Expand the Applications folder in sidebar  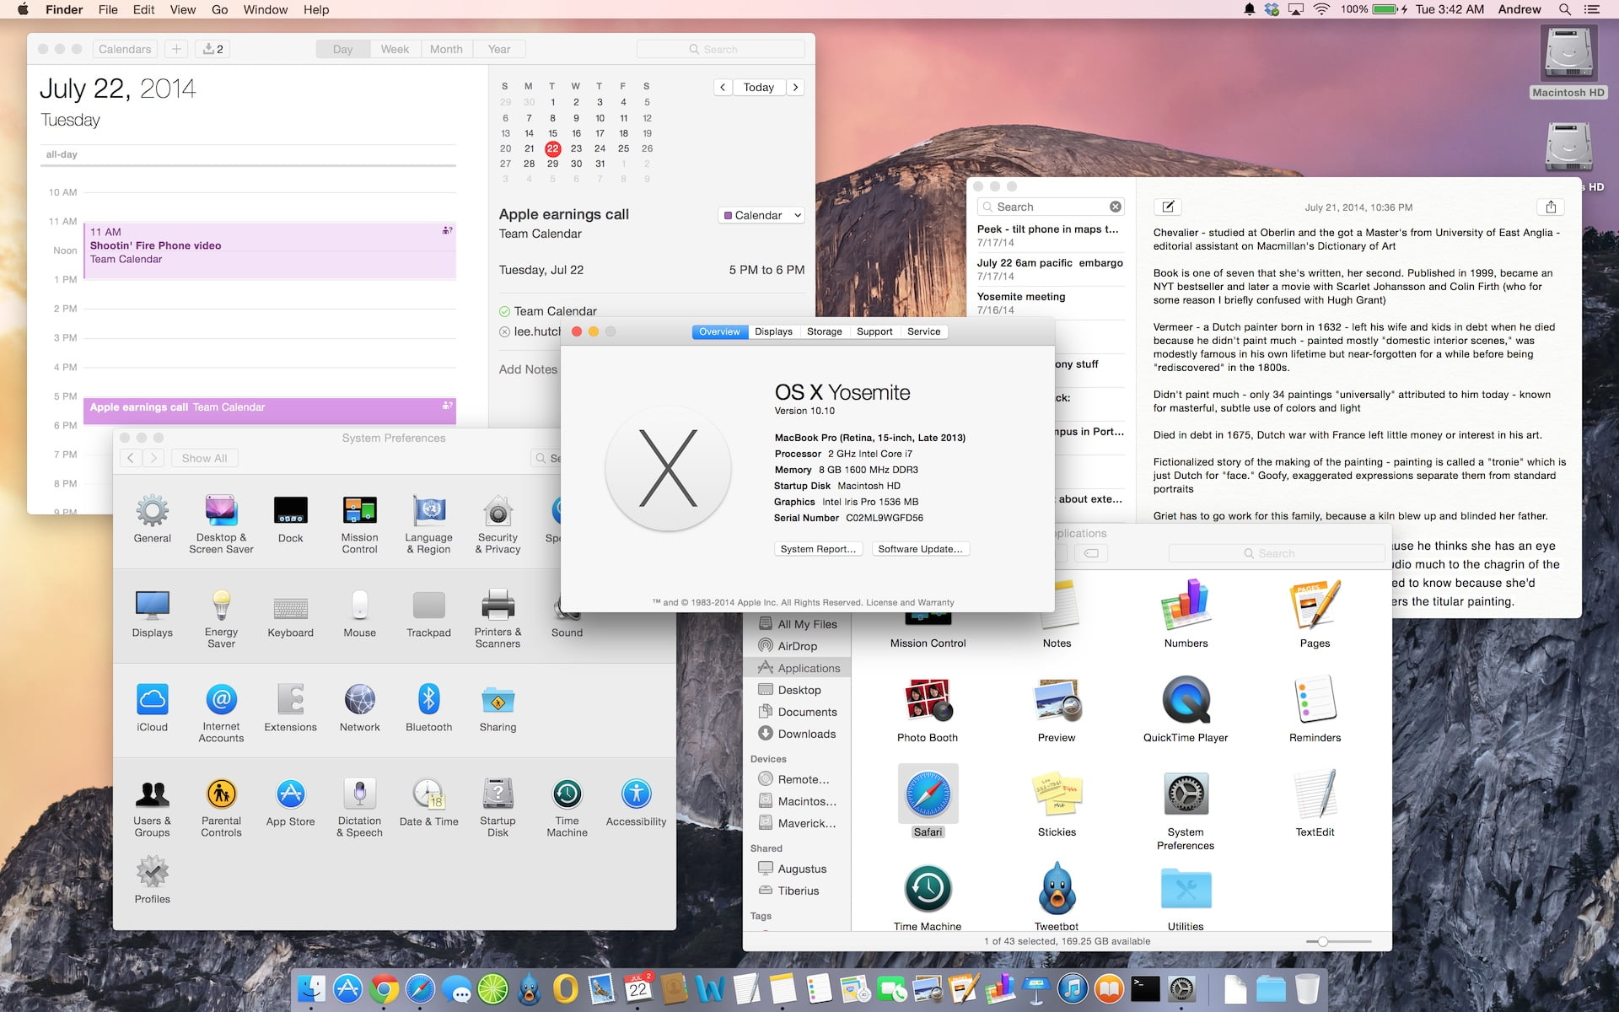808,668
